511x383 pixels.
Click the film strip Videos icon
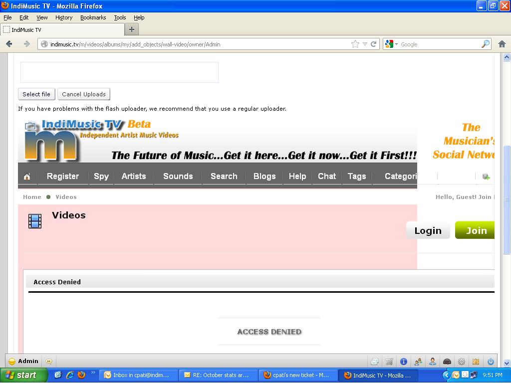(35, 221)
